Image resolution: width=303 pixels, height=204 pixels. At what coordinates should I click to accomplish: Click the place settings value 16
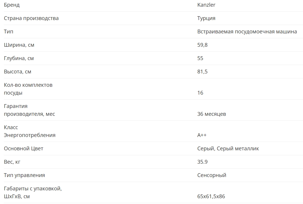point(200,93)
